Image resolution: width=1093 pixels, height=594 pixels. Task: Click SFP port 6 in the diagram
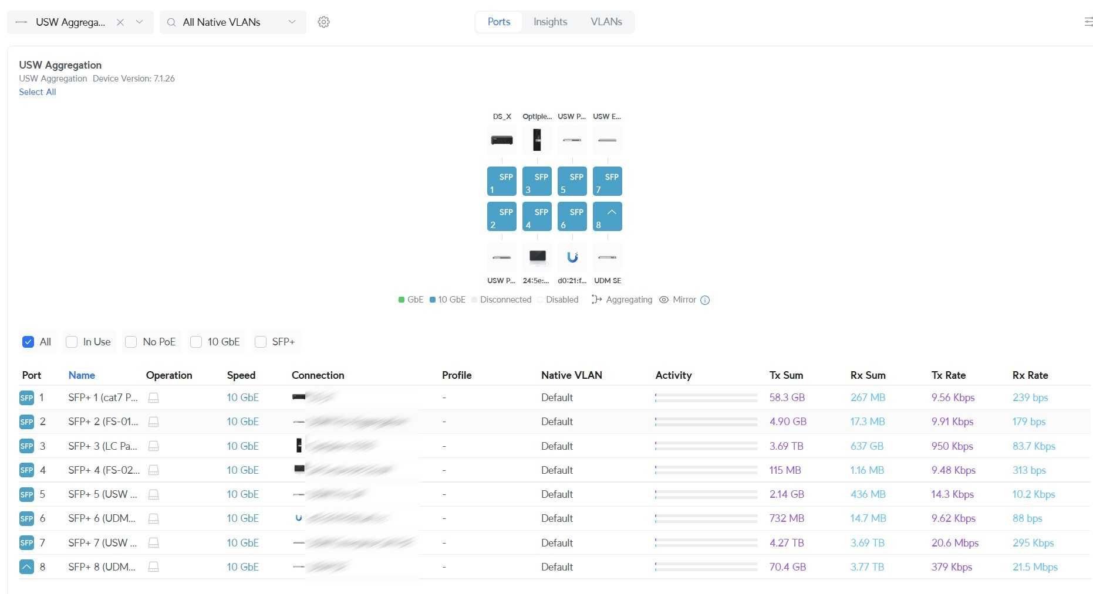572,216
